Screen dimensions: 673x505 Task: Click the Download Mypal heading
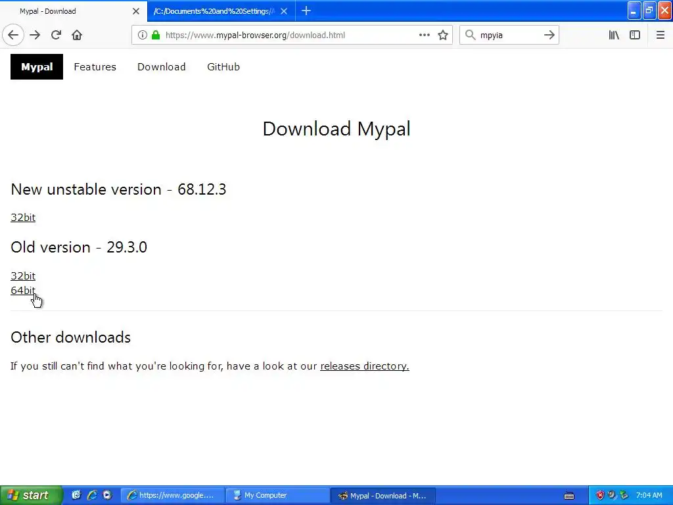[336, 129]
